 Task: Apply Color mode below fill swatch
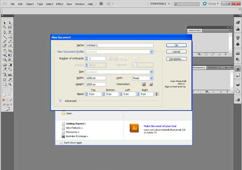[4, 100]
